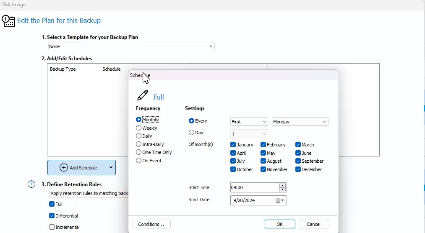Click the help question mark icon
The height and width of the screenshot is (233, 425).
click(x=31, y=184)
